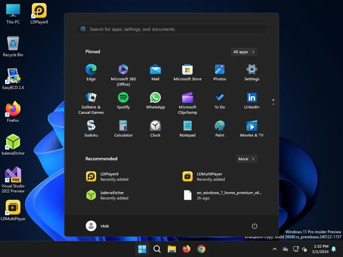Select This PC desktop icon
The image size is (343, 257).
pyautogui.click(x=13, y=14)
